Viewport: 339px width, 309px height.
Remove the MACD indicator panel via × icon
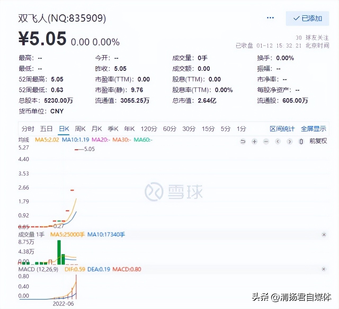tap(324, 269)
